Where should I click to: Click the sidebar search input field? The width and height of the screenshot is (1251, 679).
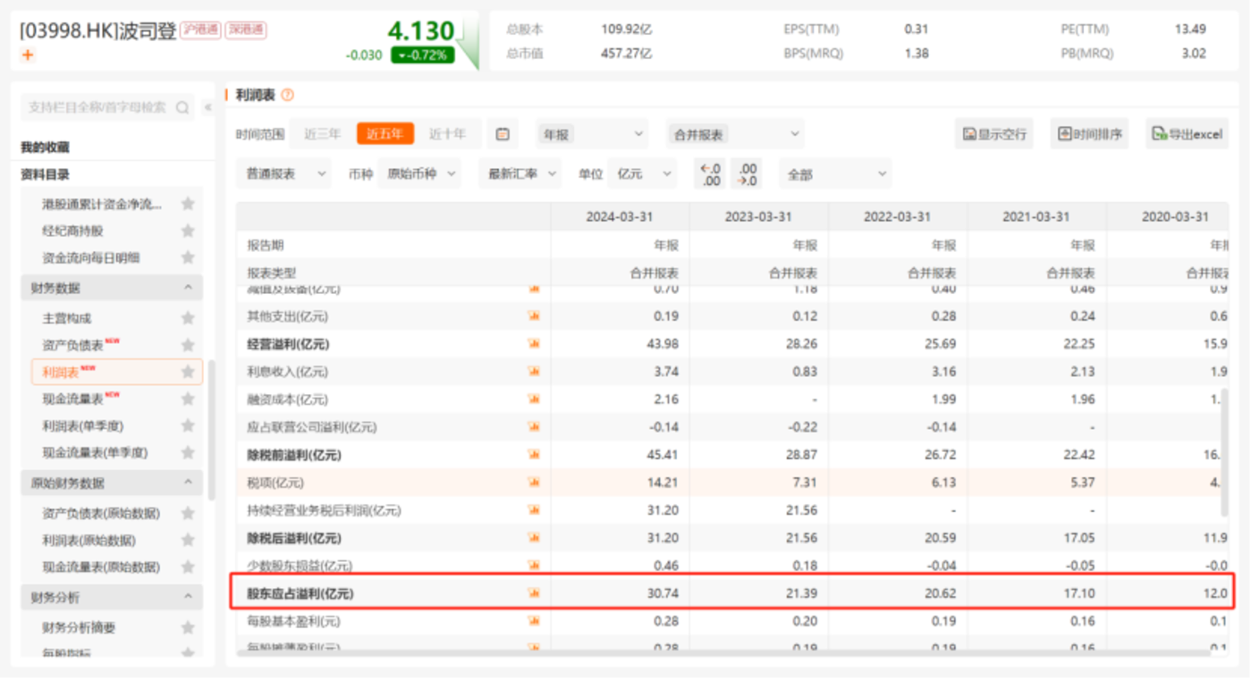[97, 107]
